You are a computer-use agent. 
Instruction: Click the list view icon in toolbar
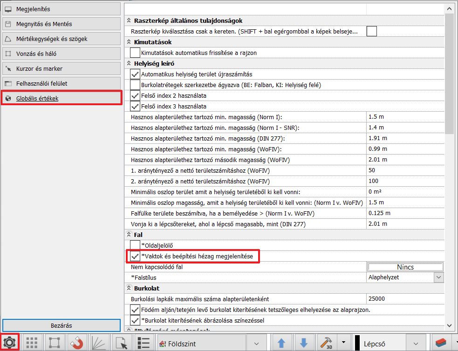coord(144,343)
